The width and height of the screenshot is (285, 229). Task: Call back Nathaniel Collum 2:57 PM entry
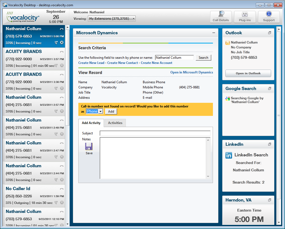56,111
